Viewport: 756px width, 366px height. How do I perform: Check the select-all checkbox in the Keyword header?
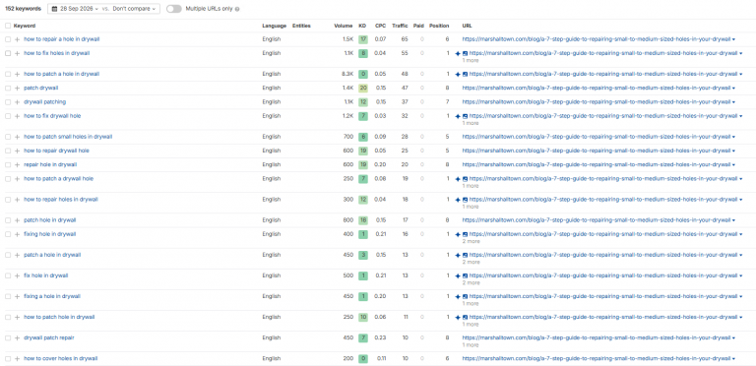pos(8,26)
